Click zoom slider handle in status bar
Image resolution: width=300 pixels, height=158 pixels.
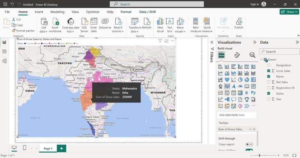click(x=260, y=155)
